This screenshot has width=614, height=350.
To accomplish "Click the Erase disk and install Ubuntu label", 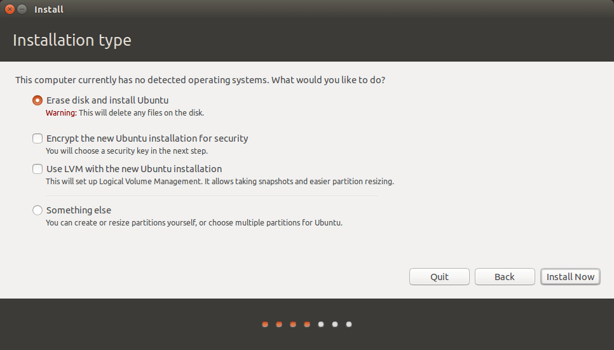I will (x=107, y=100).
